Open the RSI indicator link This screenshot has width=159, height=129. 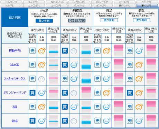click(x=15, y=107)
